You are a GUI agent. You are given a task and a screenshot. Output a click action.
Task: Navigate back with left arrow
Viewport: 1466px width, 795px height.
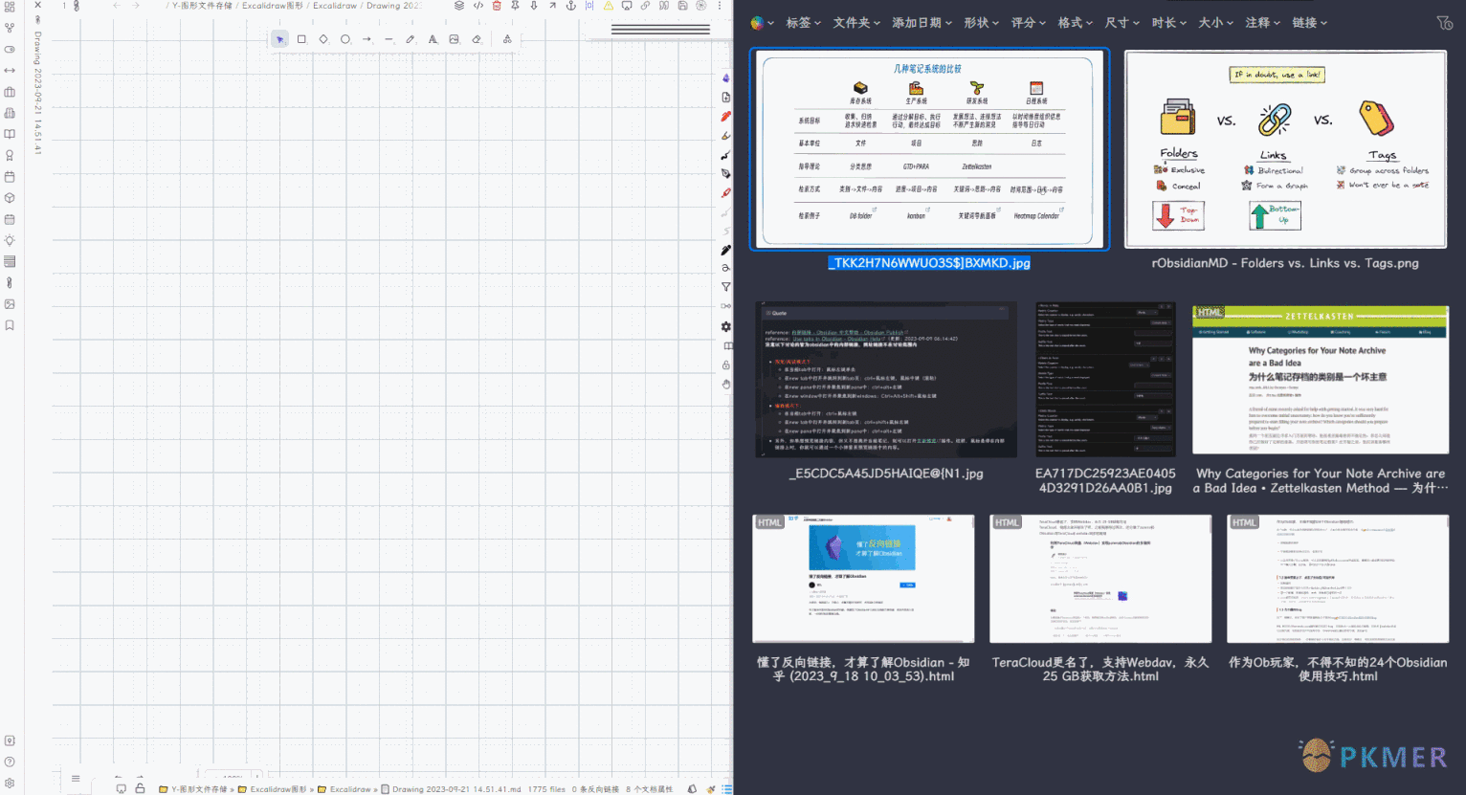coord(116,6)
